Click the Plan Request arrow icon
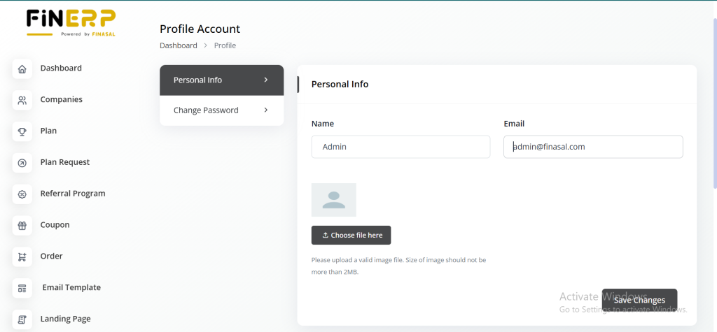 (x=22, y=163)
